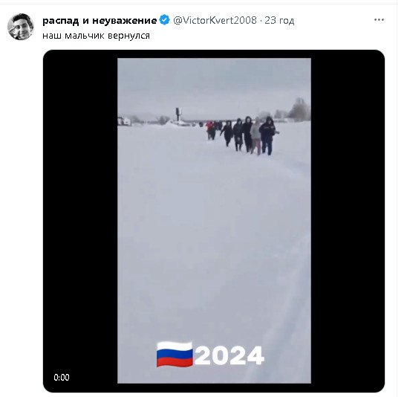The height and width of the screenshot is (397, 407).
Task: Open profile via name распад и неуважение
Action: point(100,20)
